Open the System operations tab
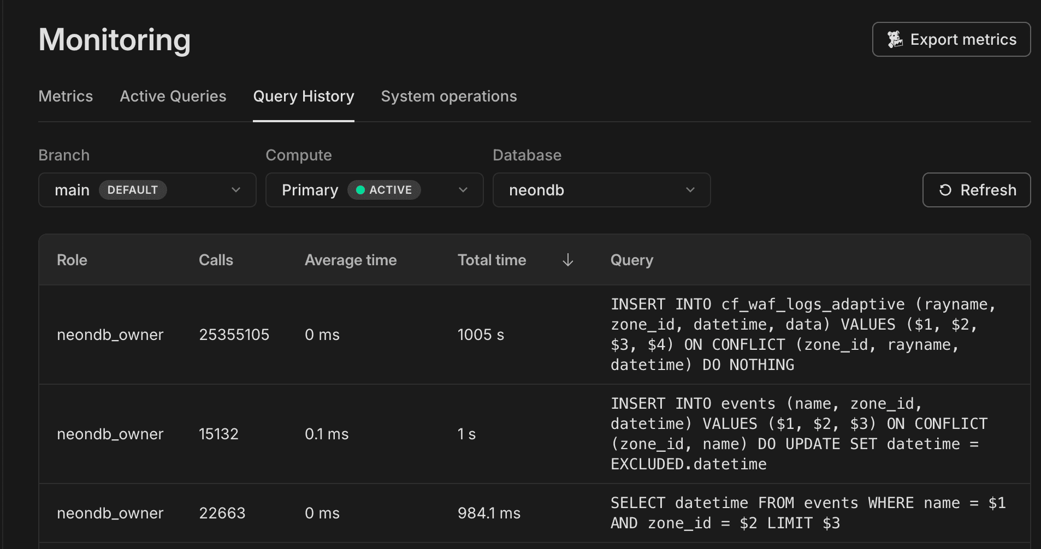 click(449, 96)
